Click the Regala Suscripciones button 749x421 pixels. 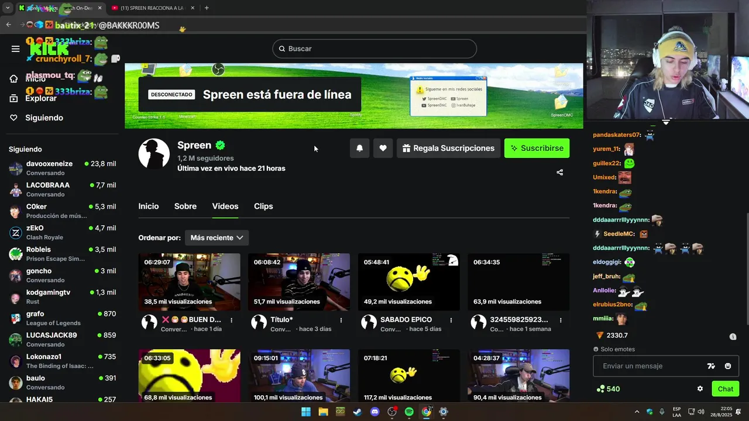(448, 148)
